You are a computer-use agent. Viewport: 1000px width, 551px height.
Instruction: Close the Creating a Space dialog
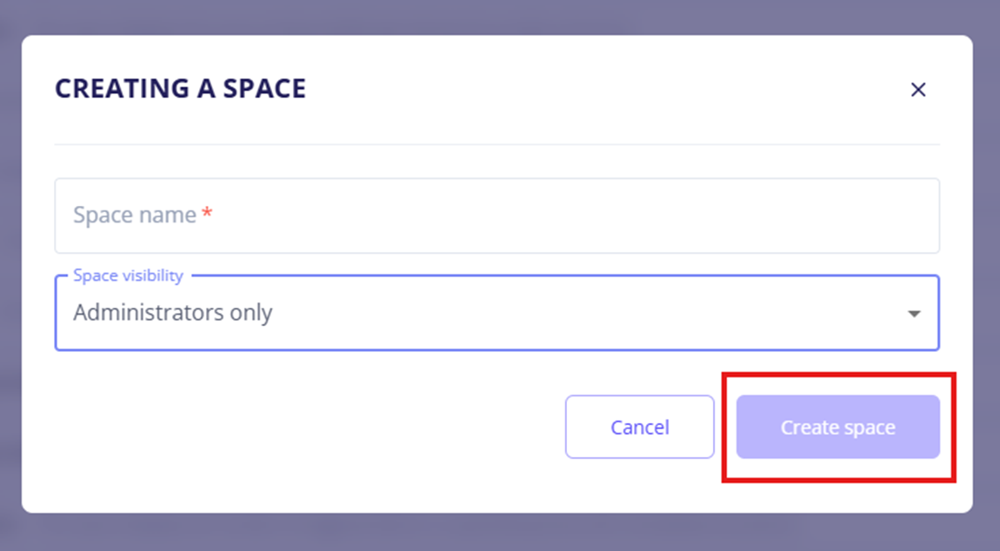tap(917, 90)
